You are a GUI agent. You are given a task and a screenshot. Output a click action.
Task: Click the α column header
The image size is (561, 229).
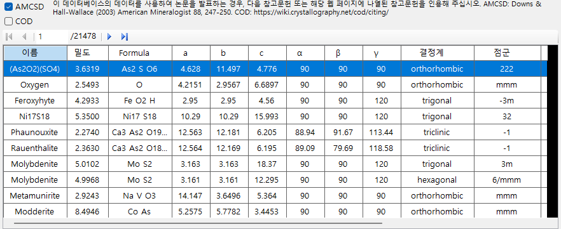tap(305, 53)
